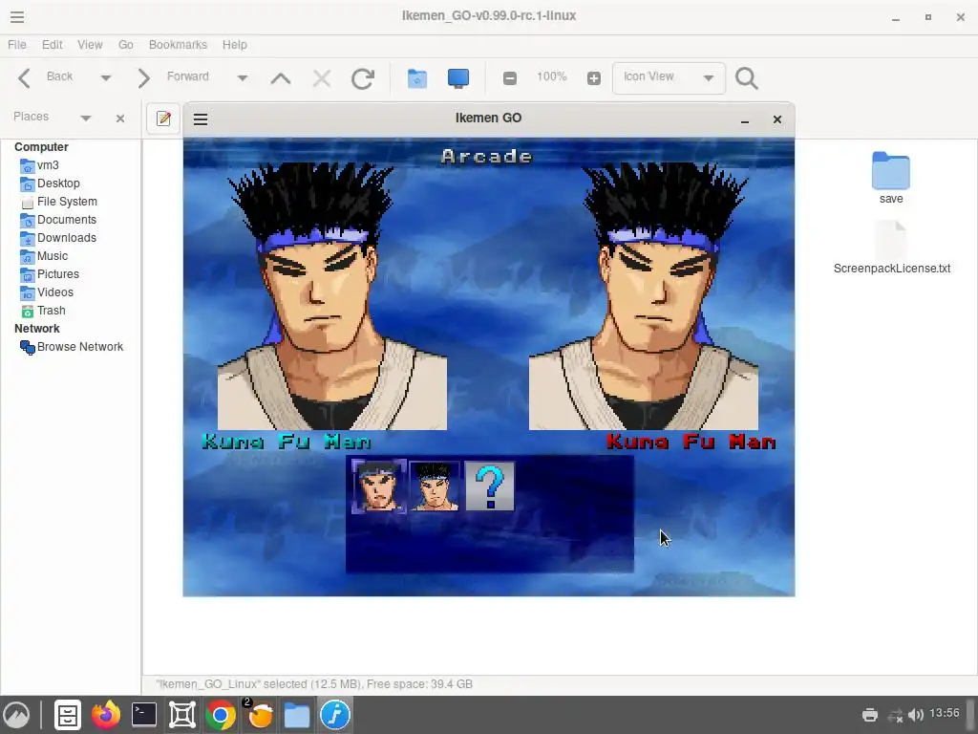Close the Ikemen GO window
978x734 pixels.
pos(777,119)
